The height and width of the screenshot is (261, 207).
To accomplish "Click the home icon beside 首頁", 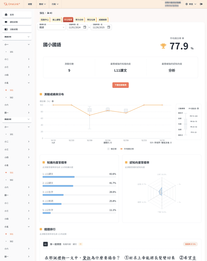I will 6,15.
